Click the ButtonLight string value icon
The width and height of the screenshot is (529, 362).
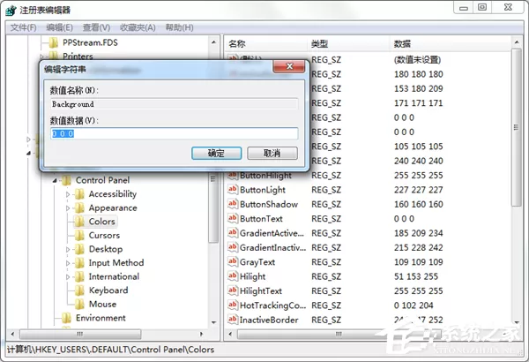click(233, 190)
